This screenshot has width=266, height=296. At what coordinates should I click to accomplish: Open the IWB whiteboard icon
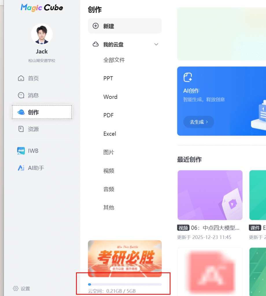coord(21,151)
